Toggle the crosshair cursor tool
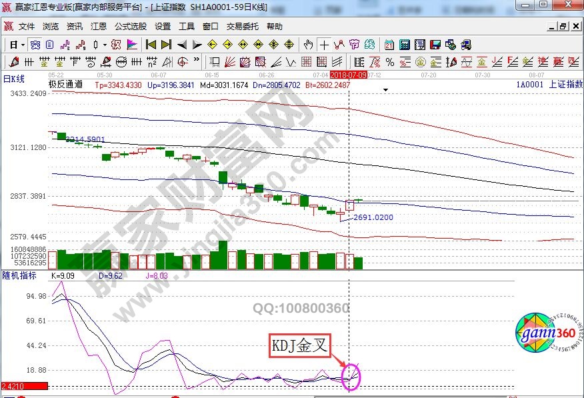The width and height of the screenshot is (584, 398). pos(324,45)
